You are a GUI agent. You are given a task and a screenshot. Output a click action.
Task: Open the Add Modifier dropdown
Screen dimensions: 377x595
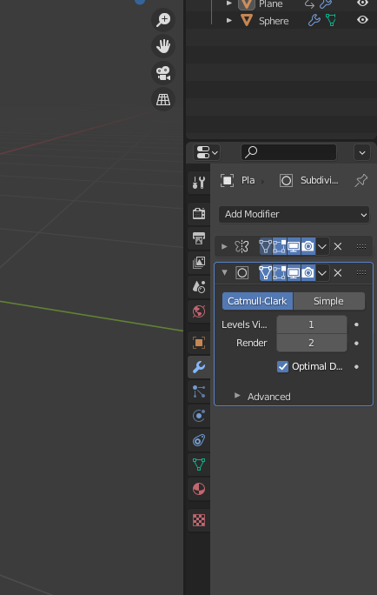294,214
